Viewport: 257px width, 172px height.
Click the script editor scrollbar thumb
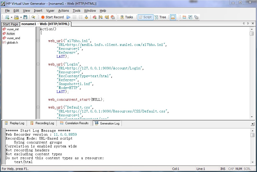point(252,34)
